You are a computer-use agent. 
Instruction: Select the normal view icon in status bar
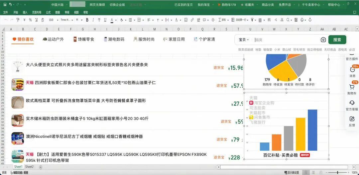[306, 172]
